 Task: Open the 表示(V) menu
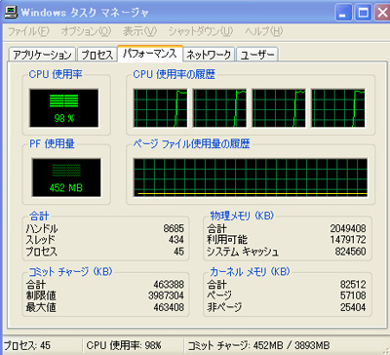139,31
